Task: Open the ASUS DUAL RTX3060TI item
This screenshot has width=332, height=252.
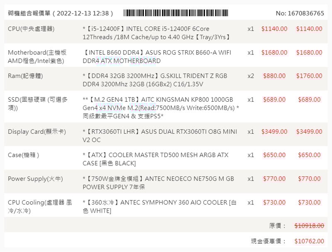Action: click(x=160, y=136)
